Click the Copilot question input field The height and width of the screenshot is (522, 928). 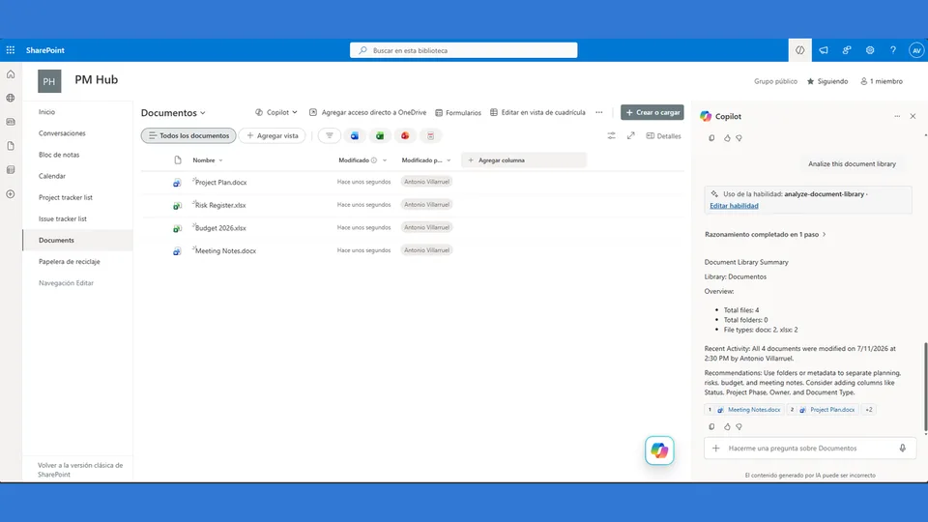click(809, 448)
